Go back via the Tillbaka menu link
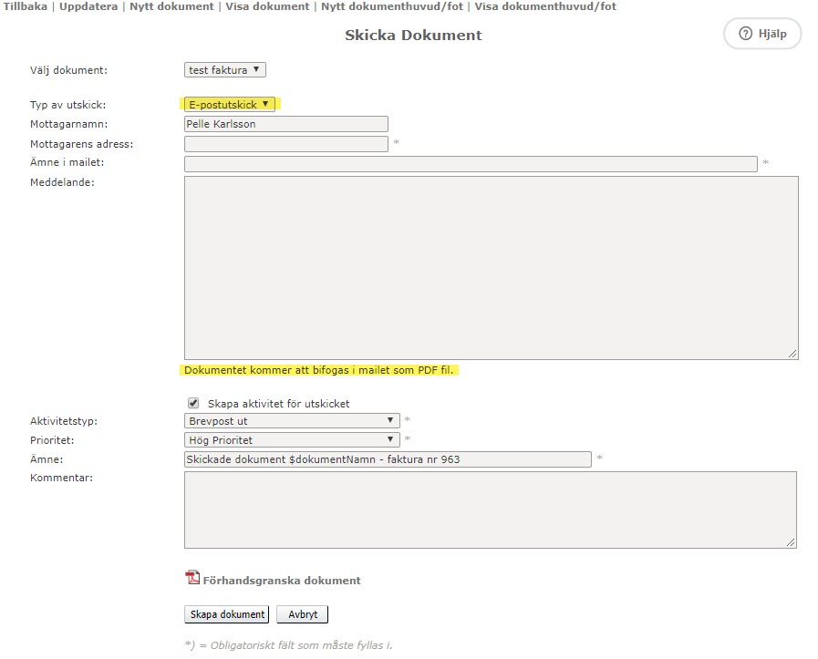 click(x=26, y=6)
